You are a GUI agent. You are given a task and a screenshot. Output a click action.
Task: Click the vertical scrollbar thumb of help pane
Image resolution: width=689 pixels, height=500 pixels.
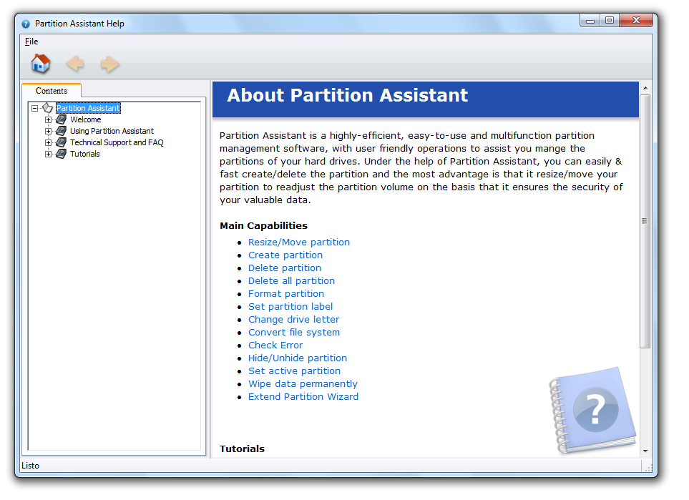coord(645,221)
